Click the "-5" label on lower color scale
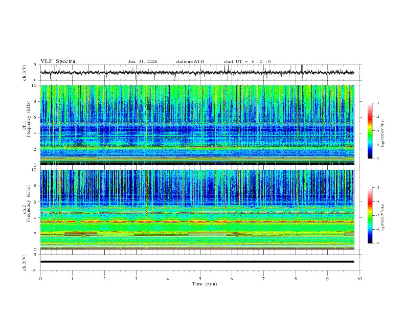 click(377, 215)
